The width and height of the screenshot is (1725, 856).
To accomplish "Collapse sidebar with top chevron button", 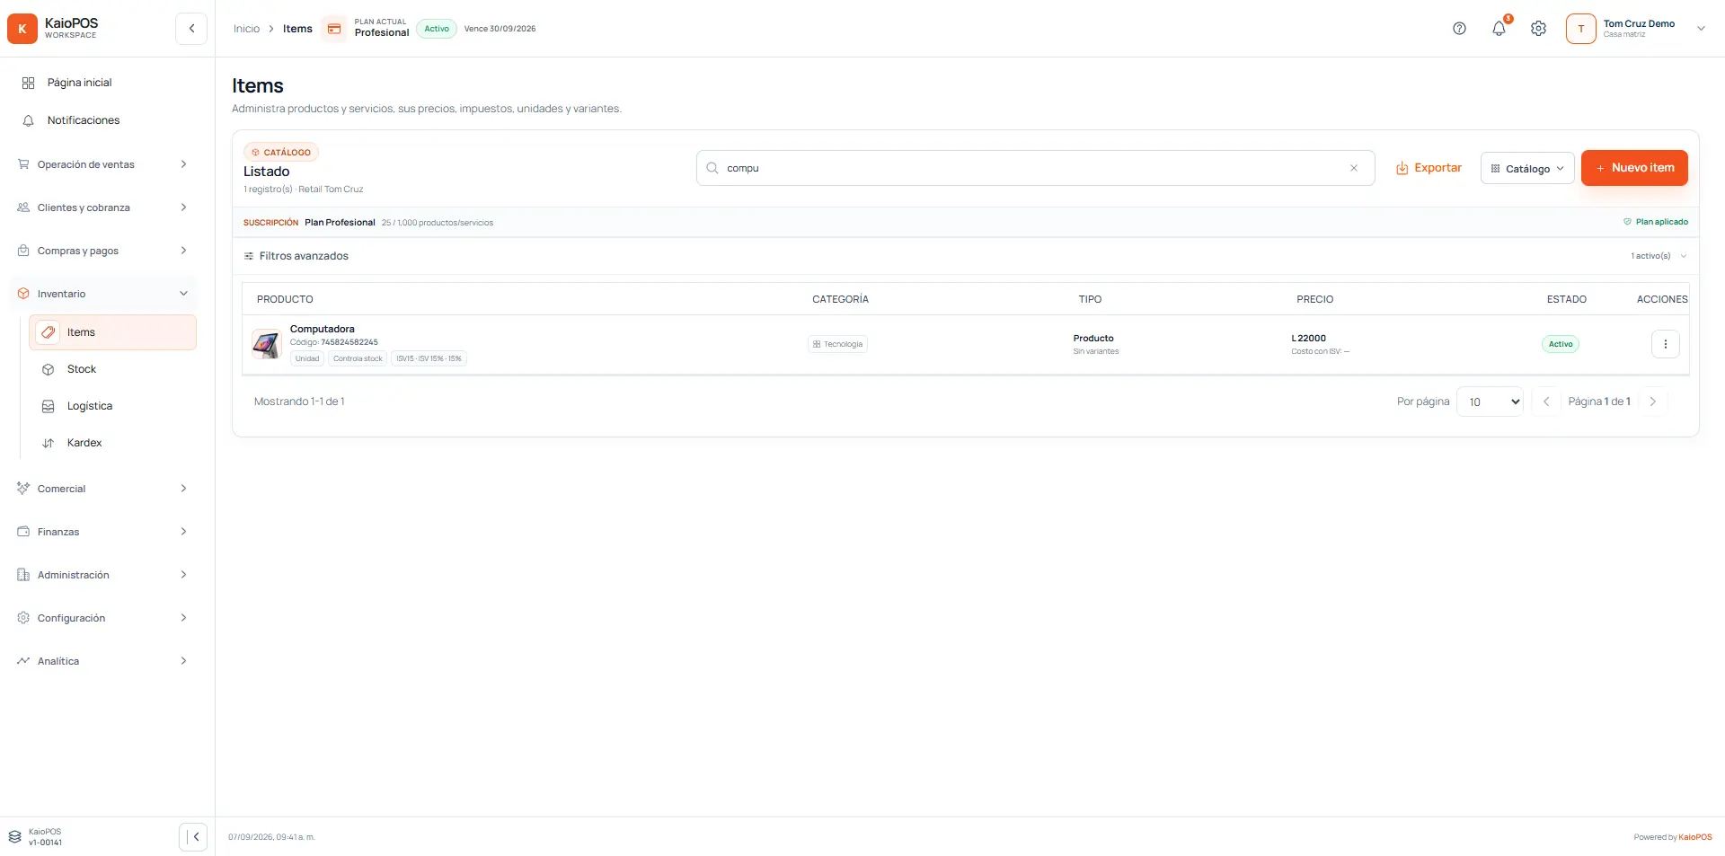I will [x=191, y=29].
